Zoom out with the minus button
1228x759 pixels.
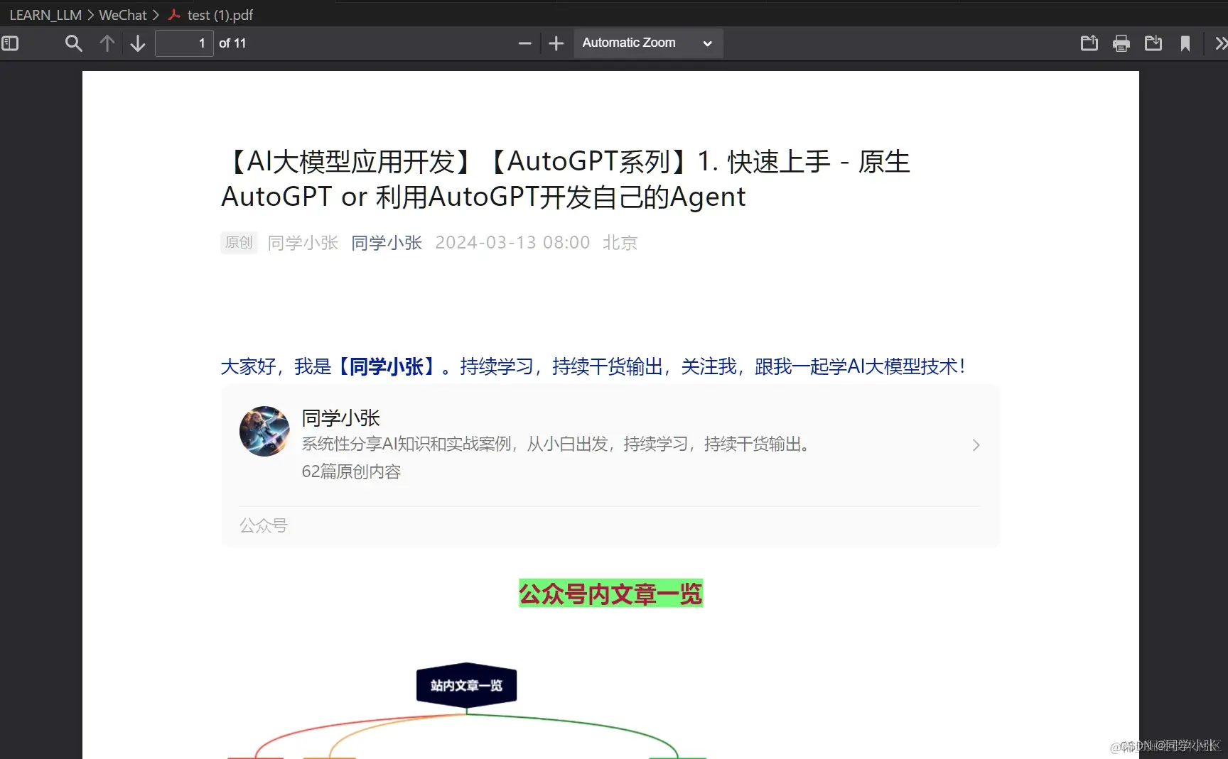click(524, 43)
